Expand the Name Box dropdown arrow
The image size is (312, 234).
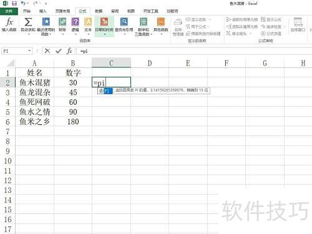point(29,51)
